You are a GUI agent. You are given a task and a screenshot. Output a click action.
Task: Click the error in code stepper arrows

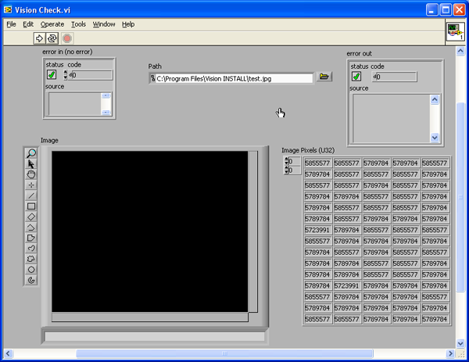[x=66, y=75]
